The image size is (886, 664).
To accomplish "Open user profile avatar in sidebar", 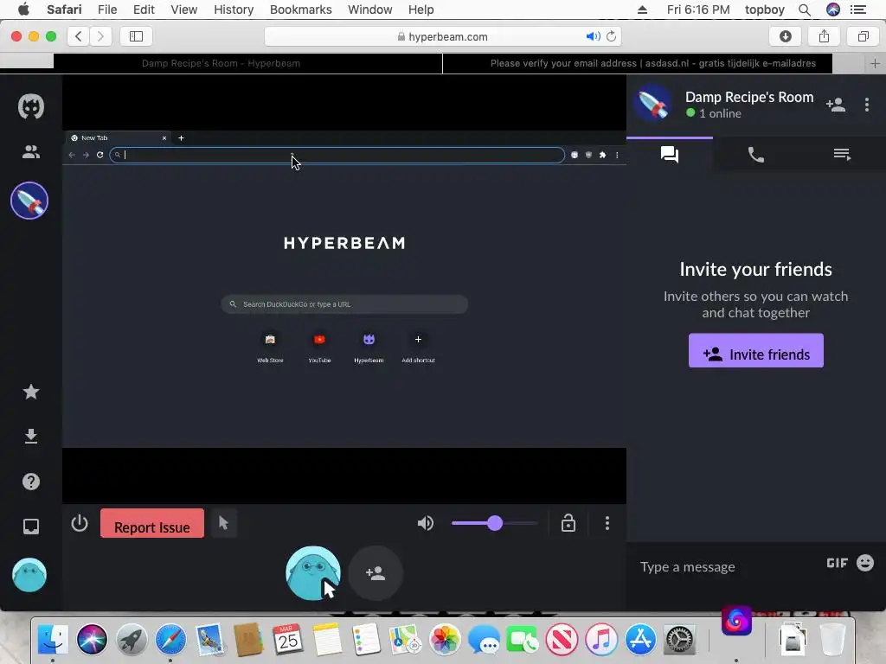I will [x=29, y=575].
